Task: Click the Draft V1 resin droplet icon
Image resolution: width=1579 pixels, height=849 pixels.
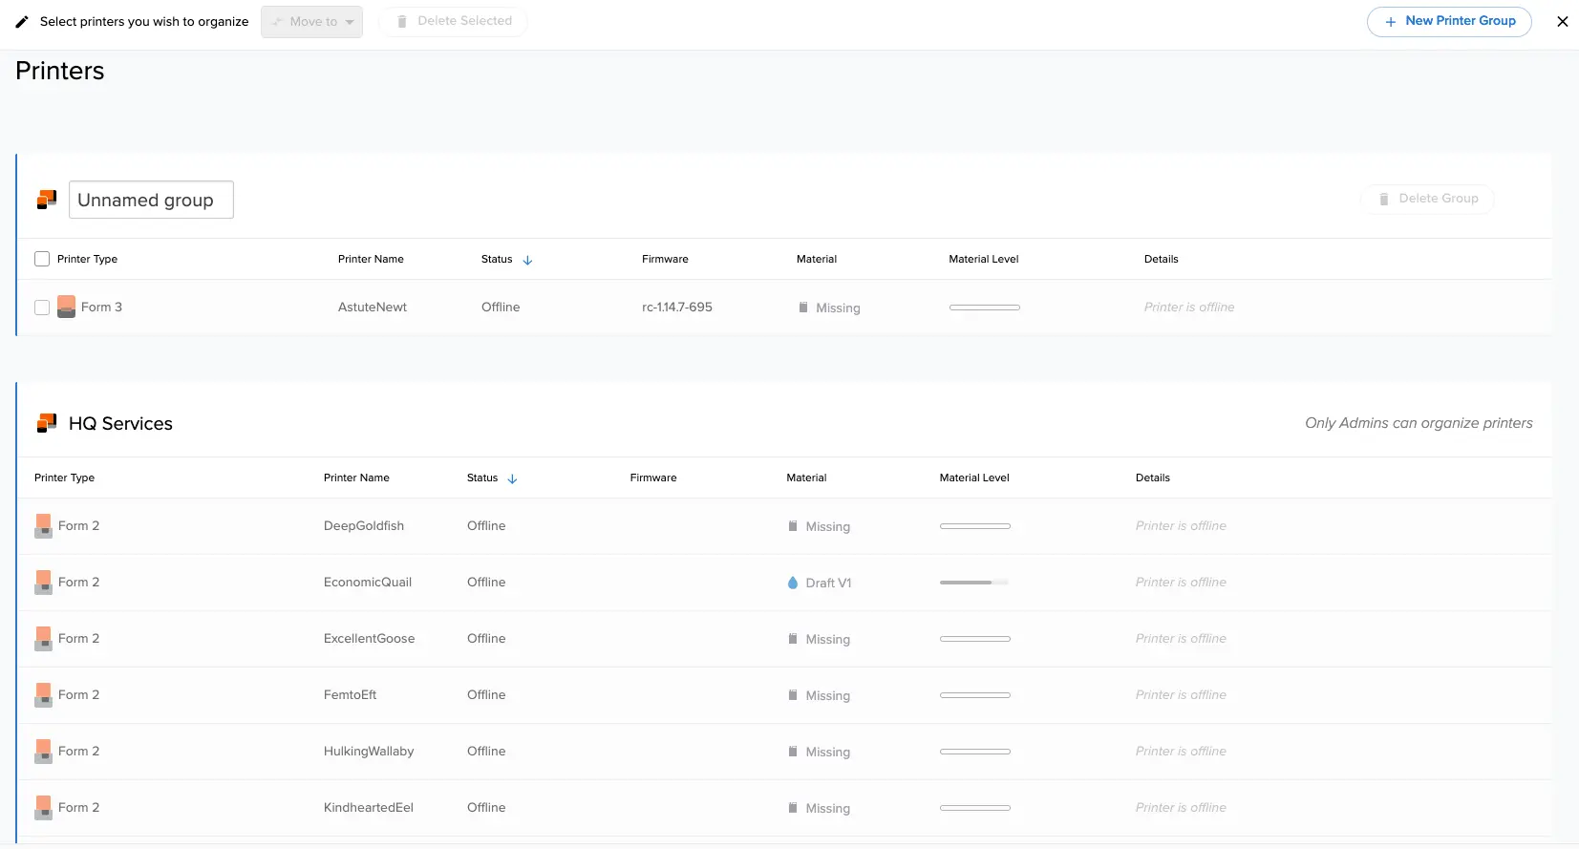Action: (x=793, y=583)
